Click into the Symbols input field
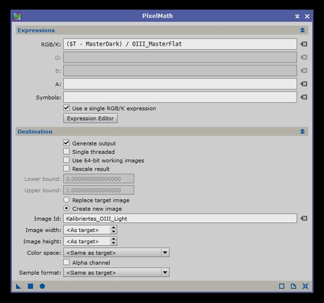 (x=180, y=97)
